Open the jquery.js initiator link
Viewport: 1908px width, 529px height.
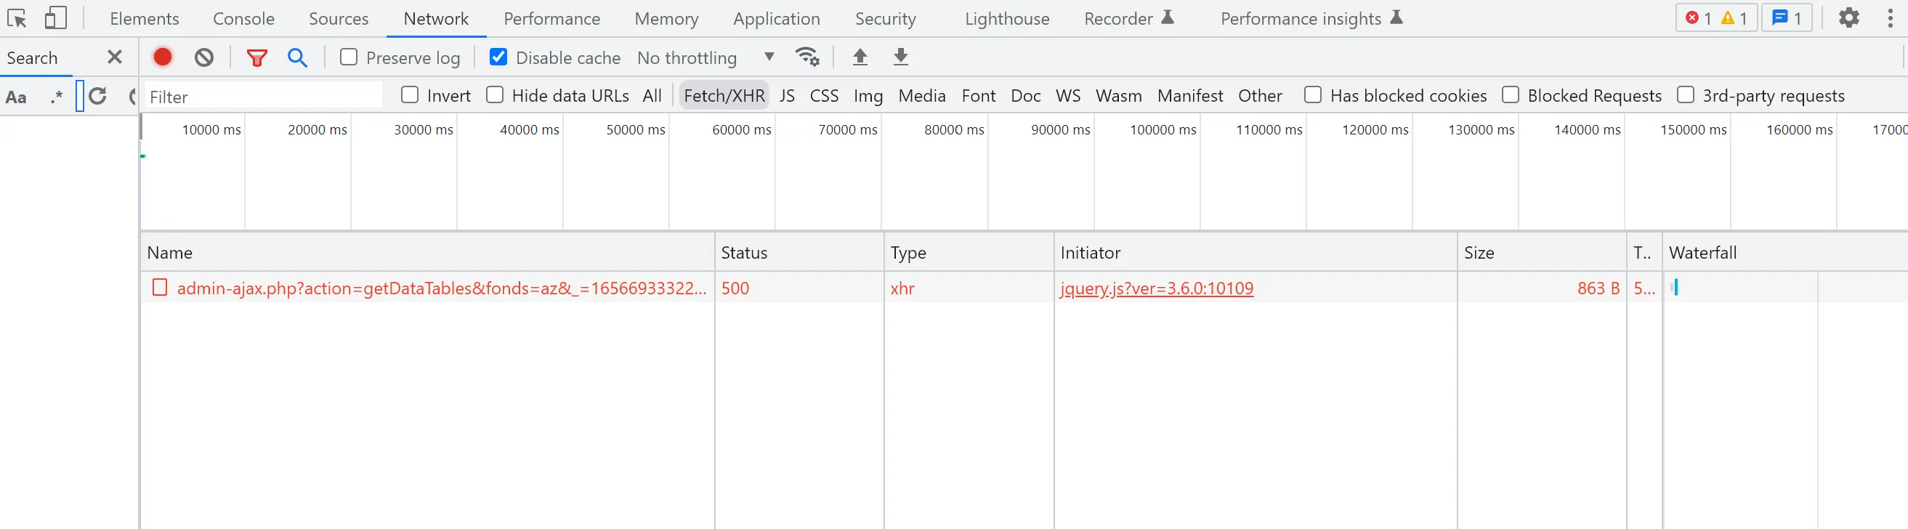1156,288
